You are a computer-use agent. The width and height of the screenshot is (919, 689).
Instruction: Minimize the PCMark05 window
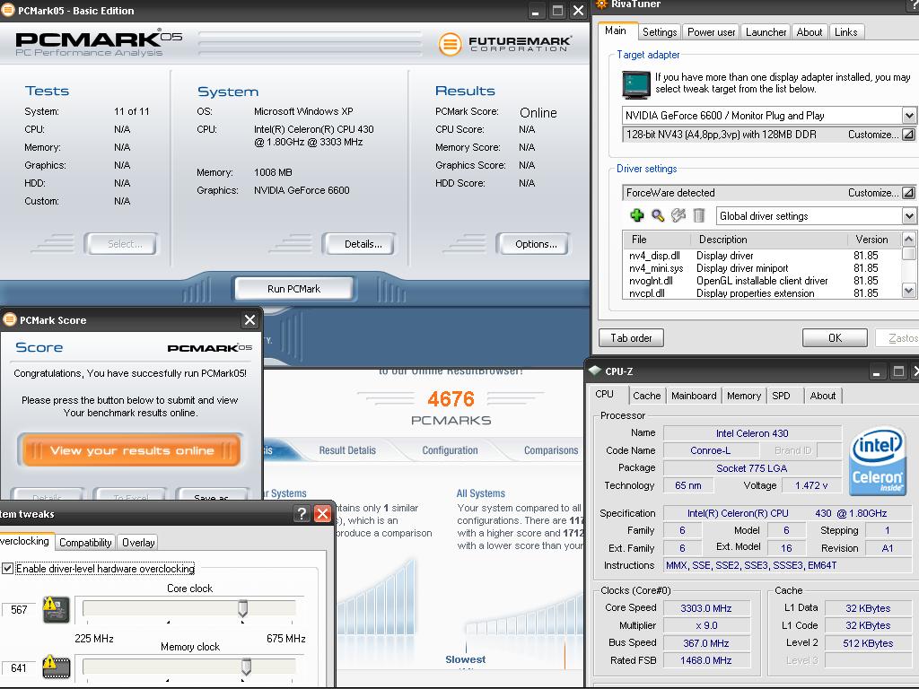(537, 11)
